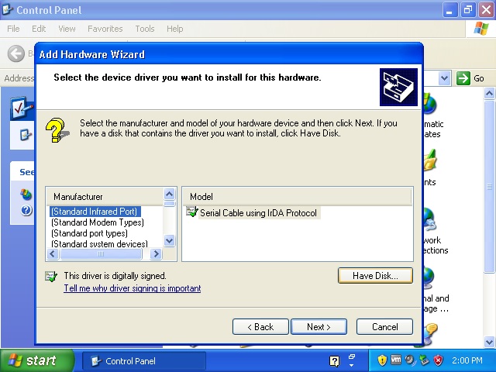Select the Standard Modem Types manufacturer
This screenshot has width=496, height=372.
point(98,222)
